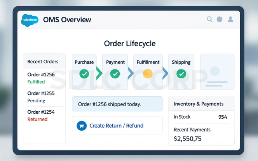Click the Shipping stage green checkmark

click(181, 73)
